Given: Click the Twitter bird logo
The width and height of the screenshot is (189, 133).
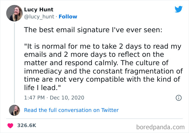Looking at the screenshot, I should click(178, 9).
